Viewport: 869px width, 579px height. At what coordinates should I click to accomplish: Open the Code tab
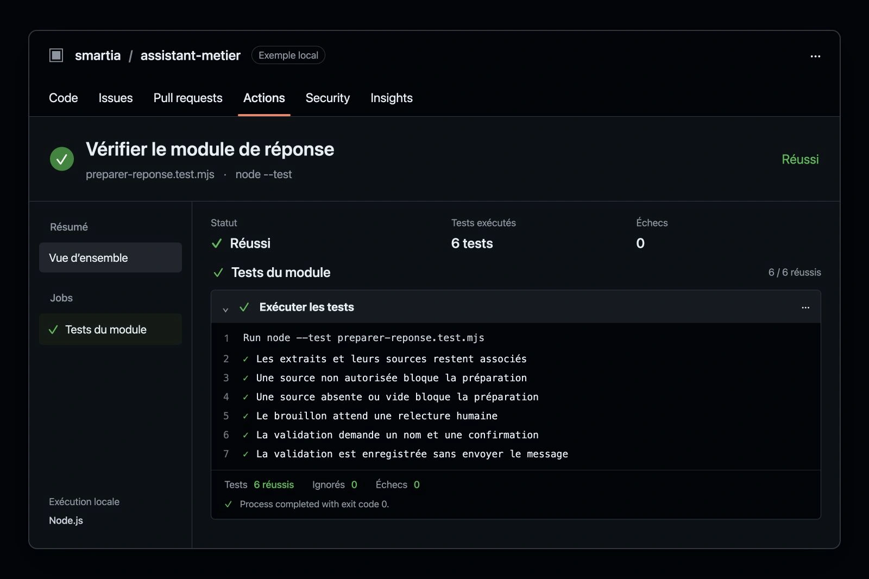[64, 98]
